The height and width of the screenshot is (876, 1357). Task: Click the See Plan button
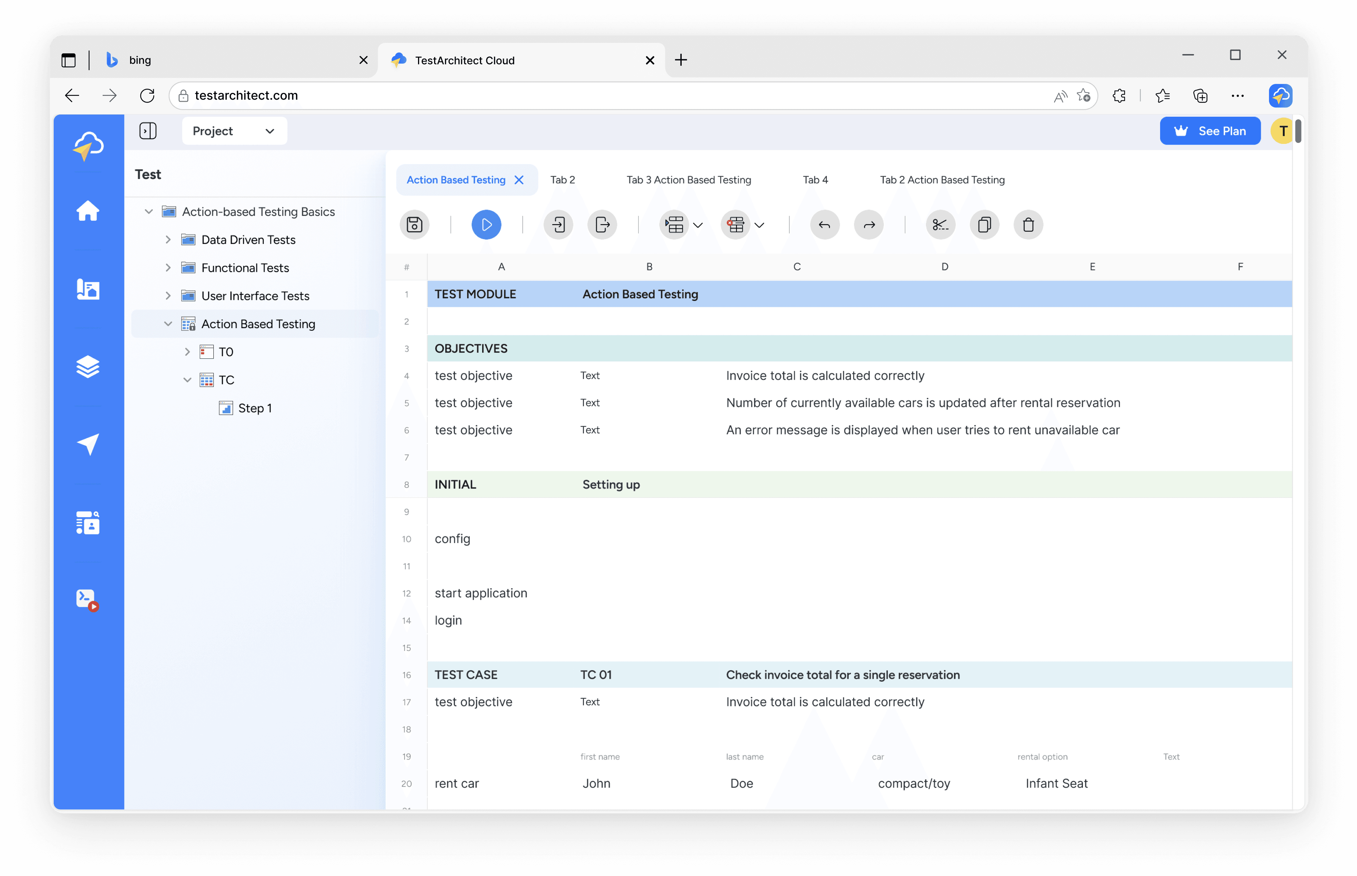(x=1210, y=131)
